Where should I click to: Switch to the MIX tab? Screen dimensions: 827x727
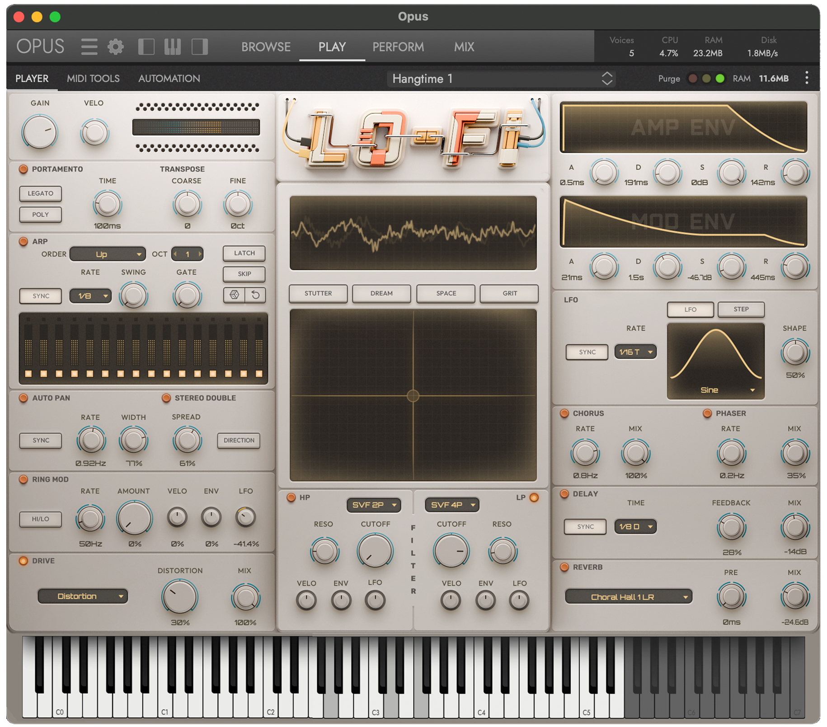point(464,47)
